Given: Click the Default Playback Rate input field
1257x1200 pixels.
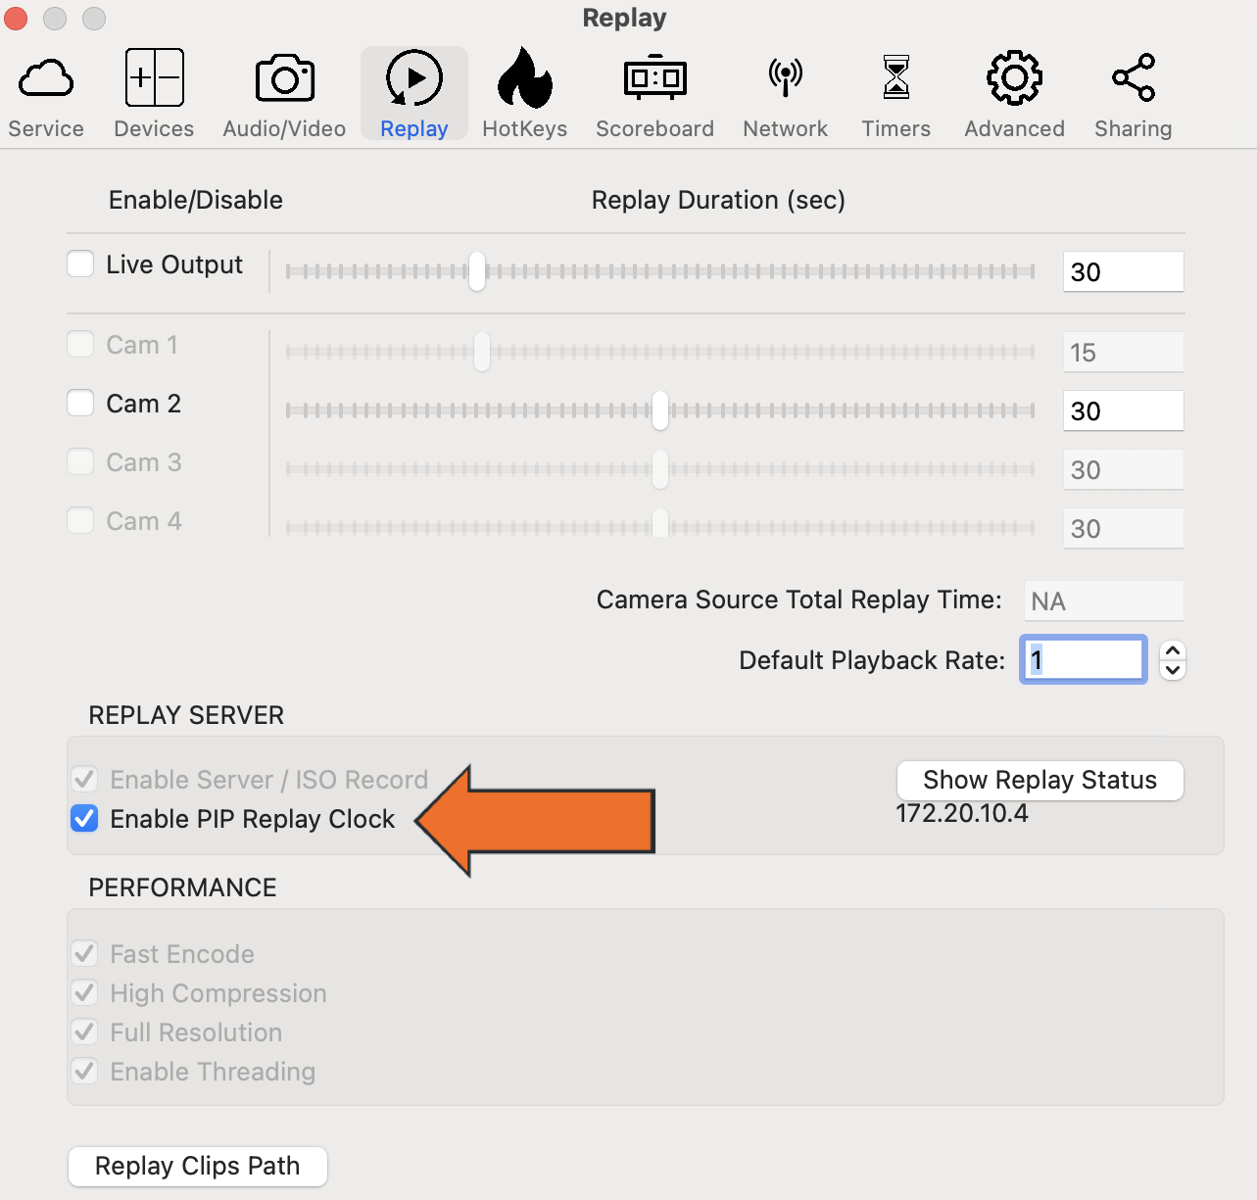Looking at the screenshot, I should tap(1083, 659).
